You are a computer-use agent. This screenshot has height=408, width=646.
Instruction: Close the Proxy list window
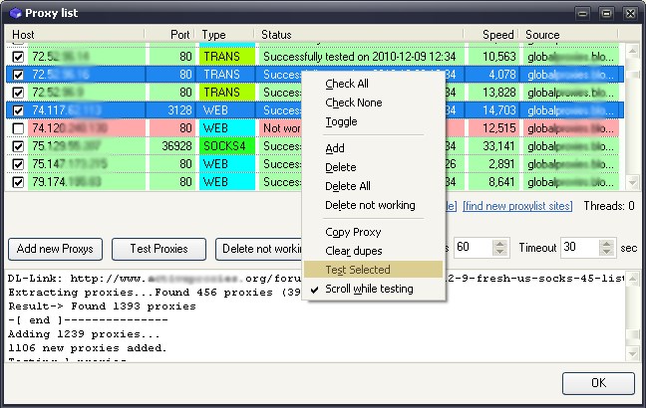630,14
